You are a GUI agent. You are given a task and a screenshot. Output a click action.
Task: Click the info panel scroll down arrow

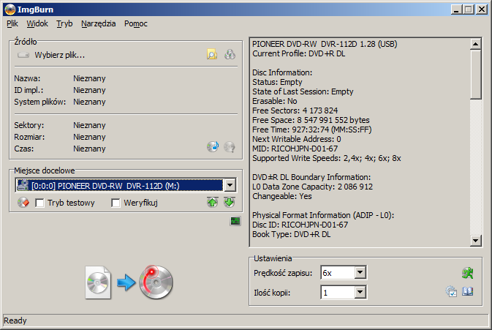point(476,241)
